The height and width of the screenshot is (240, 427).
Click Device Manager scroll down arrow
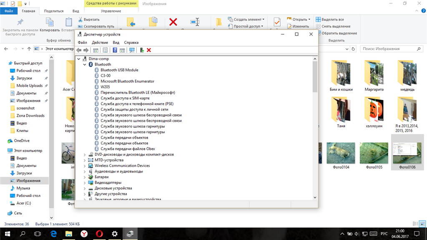315,197
